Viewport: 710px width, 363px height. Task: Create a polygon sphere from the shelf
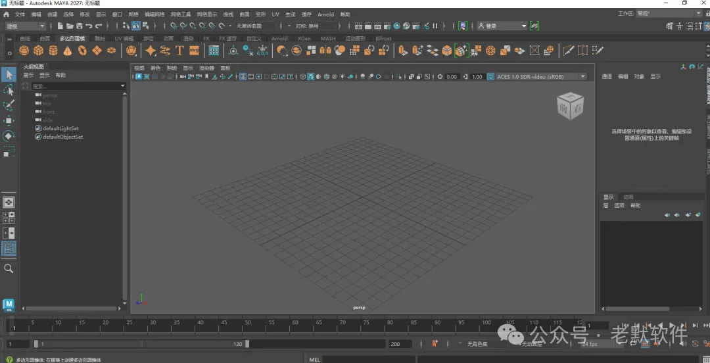pos(24,51)
